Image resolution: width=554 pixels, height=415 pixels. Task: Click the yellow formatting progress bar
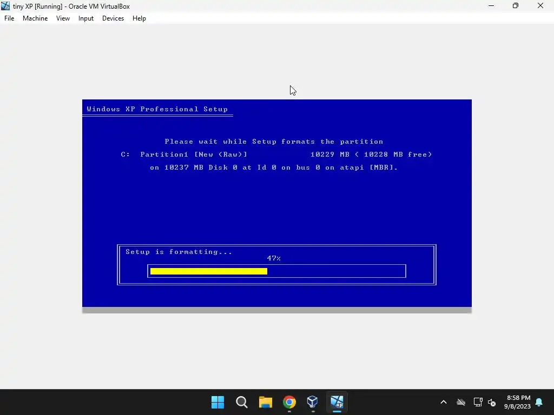point(209,271)
